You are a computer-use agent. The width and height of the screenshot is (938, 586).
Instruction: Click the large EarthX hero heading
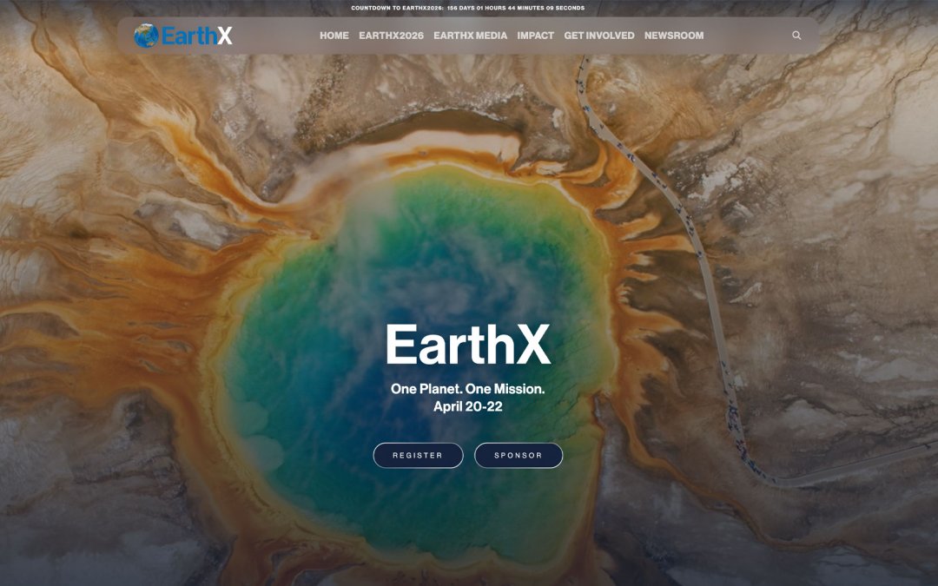click(469, 345)
